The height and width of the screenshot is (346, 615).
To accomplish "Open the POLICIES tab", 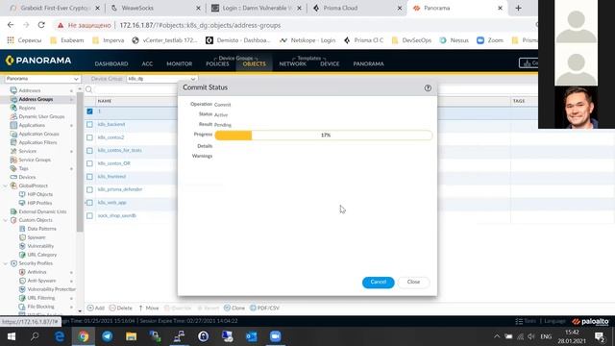I will (x=217, y=63).
